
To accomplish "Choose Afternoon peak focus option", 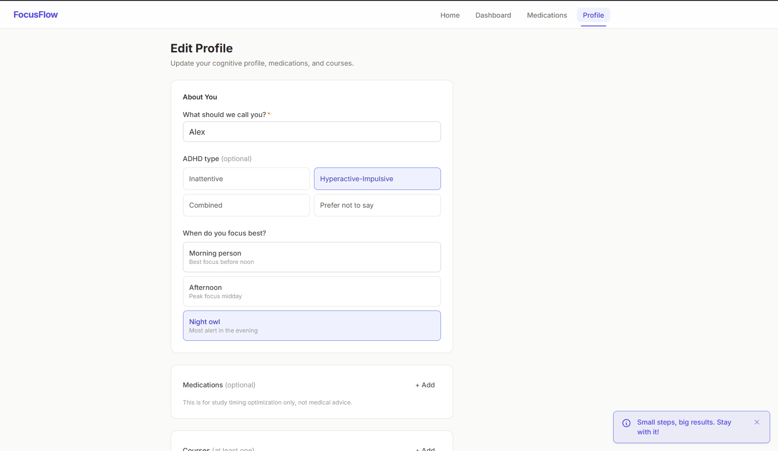I will click(311, 291).
